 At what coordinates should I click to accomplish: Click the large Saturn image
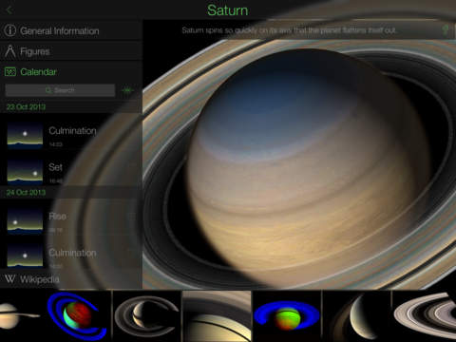(299, 164)
